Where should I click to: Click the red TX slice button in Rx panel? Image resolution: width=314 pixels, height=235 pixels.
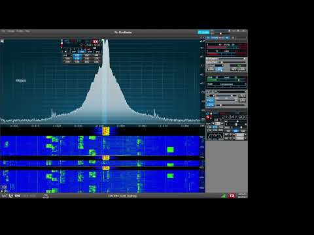[x=208, y=117]
